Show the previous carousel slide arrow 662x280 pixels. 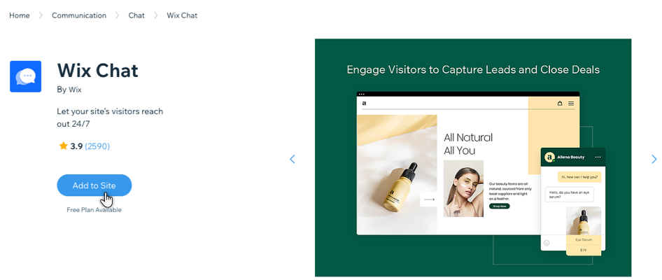coord(292,159)
